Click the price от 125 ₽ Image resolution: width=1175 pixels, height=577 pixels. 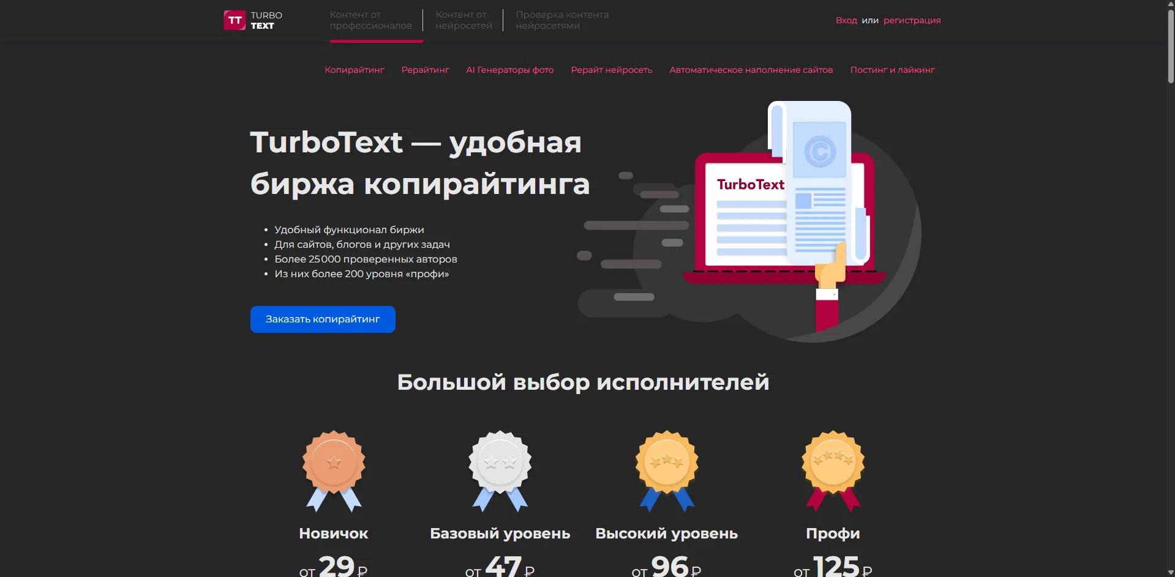(833, 566)
